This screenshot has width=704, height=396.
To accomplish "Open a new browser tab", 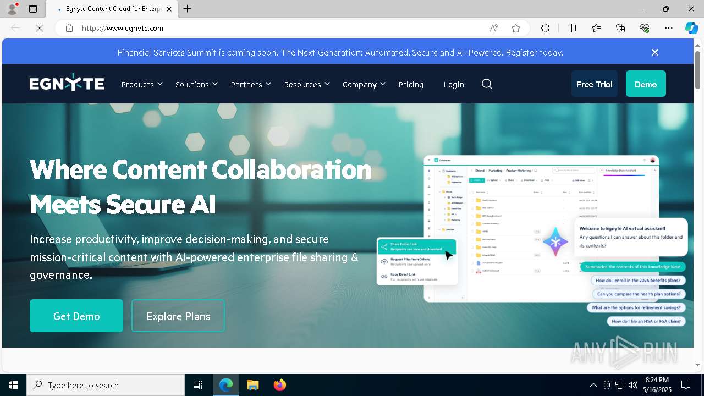I will coord(187,9).
